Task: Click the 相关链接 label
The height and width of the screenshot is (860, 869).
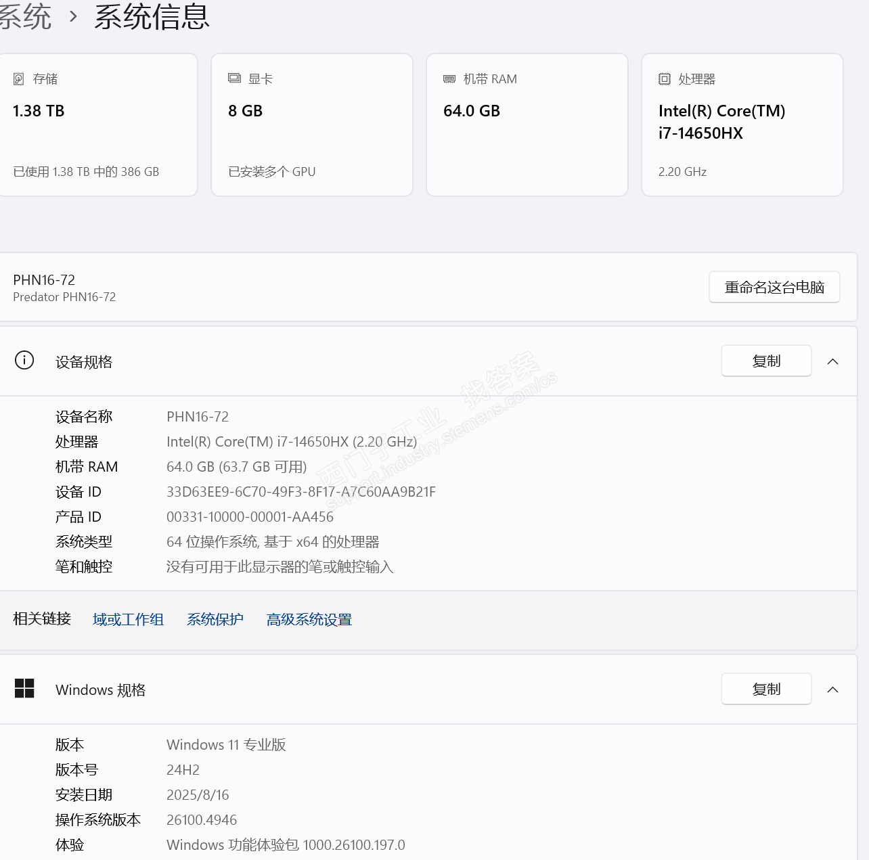Action: [42, 619]
